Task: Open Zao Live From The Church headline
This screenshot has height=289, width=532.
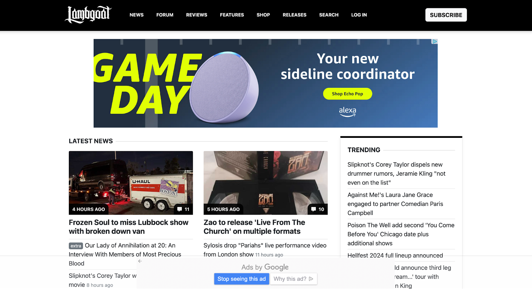Action: click(x=254, y=227)
